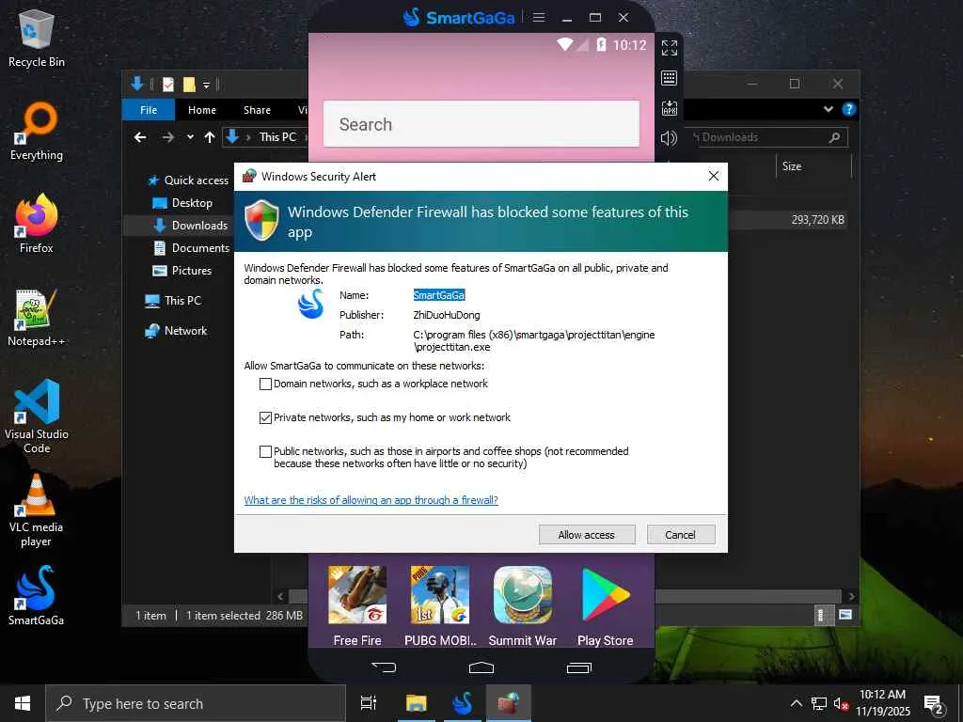Select Downloads in navigation pane
963x722 pixels.
pos(190,226)
